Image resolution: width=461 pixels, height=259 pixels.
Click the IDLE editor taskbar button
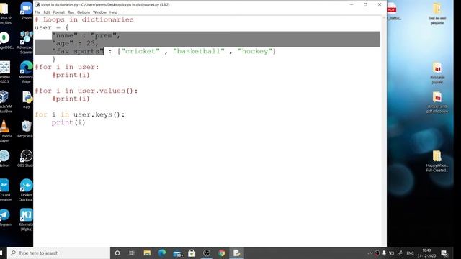(x=237, y=253)
